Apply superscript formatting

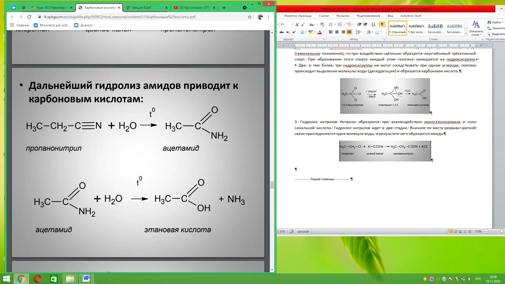click(294, 32)
